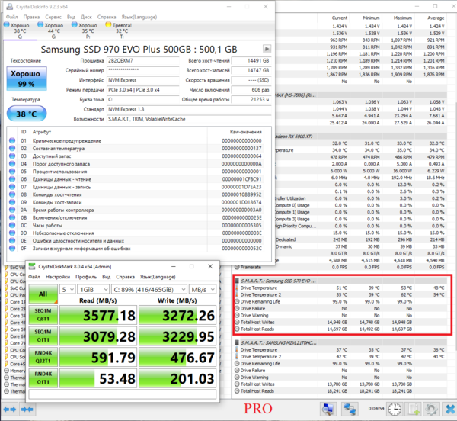The image size is (457, 421).
Task: Click S.M.A.R.T. SAMSUNG MZVL21T0HC drive icon
Action: click(x=237, y=342)
